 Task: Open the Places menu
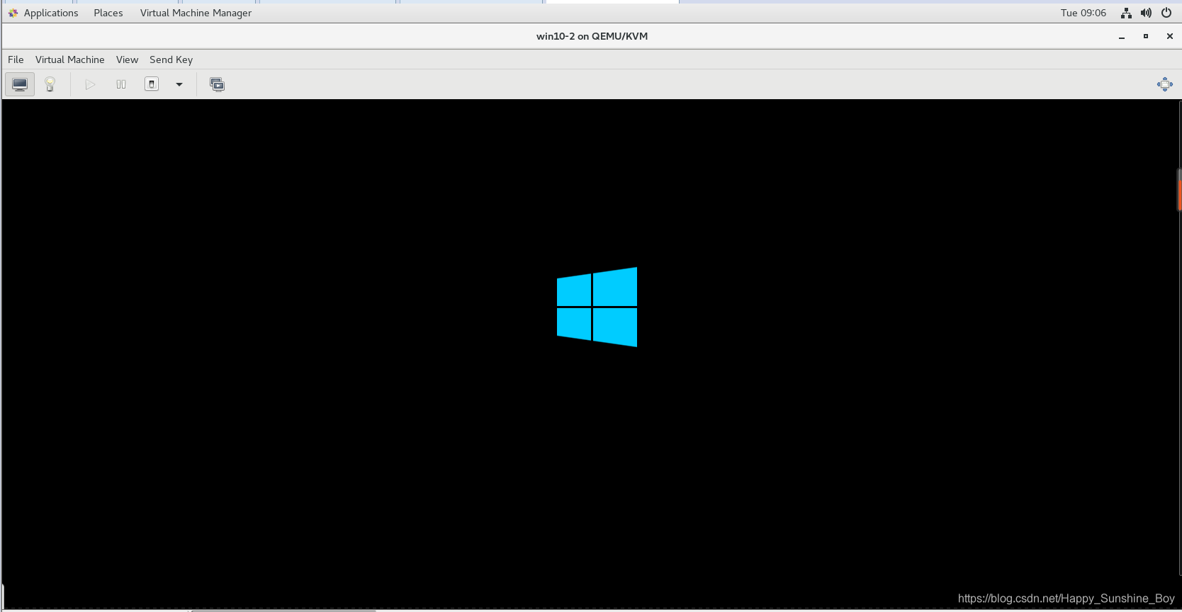coord(108,13)
